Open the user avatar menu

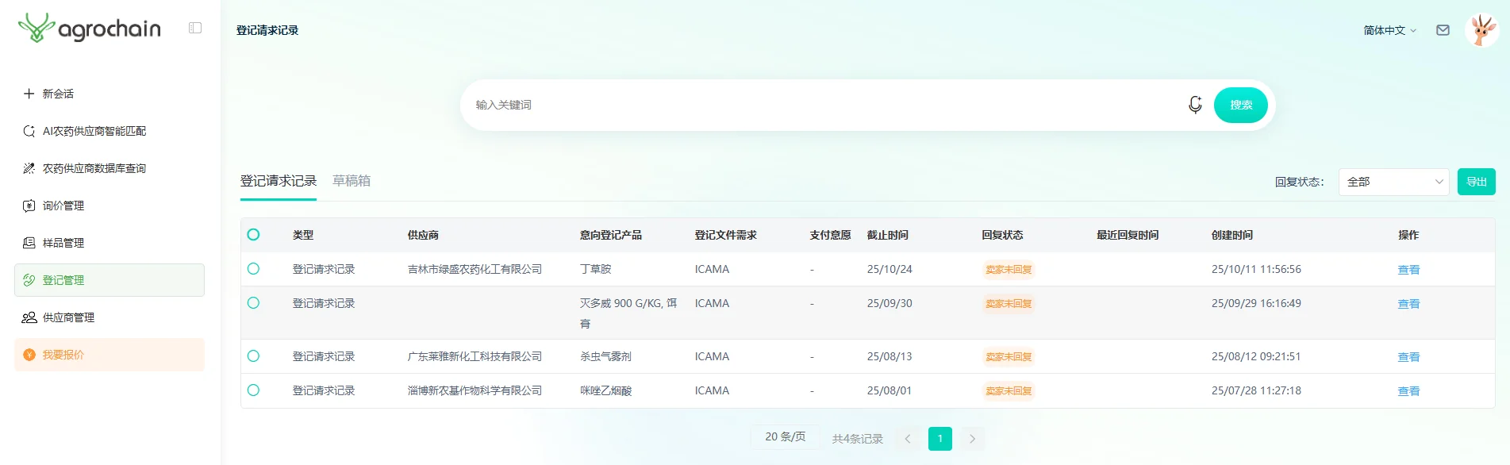pos(1481,30)
